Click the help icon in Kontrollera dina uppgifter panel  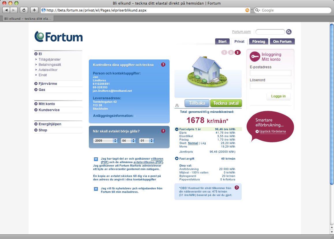tap(163, 65)
